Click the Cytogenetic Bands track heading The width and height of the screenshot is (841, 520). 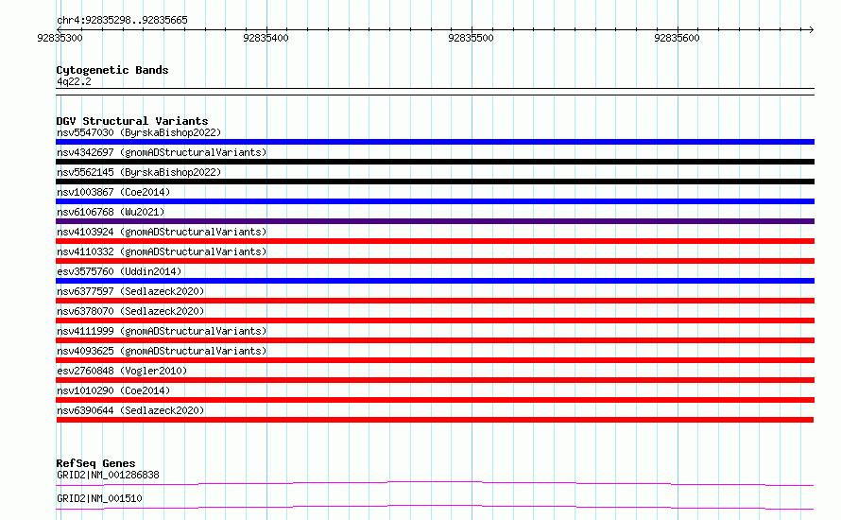(x=112, y=70)
